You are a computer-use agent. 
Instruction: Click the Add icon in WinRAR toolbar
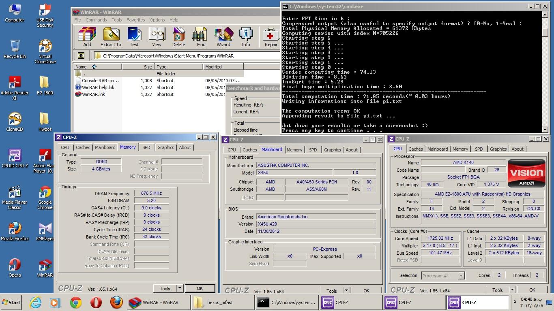(x=87, y=37)
